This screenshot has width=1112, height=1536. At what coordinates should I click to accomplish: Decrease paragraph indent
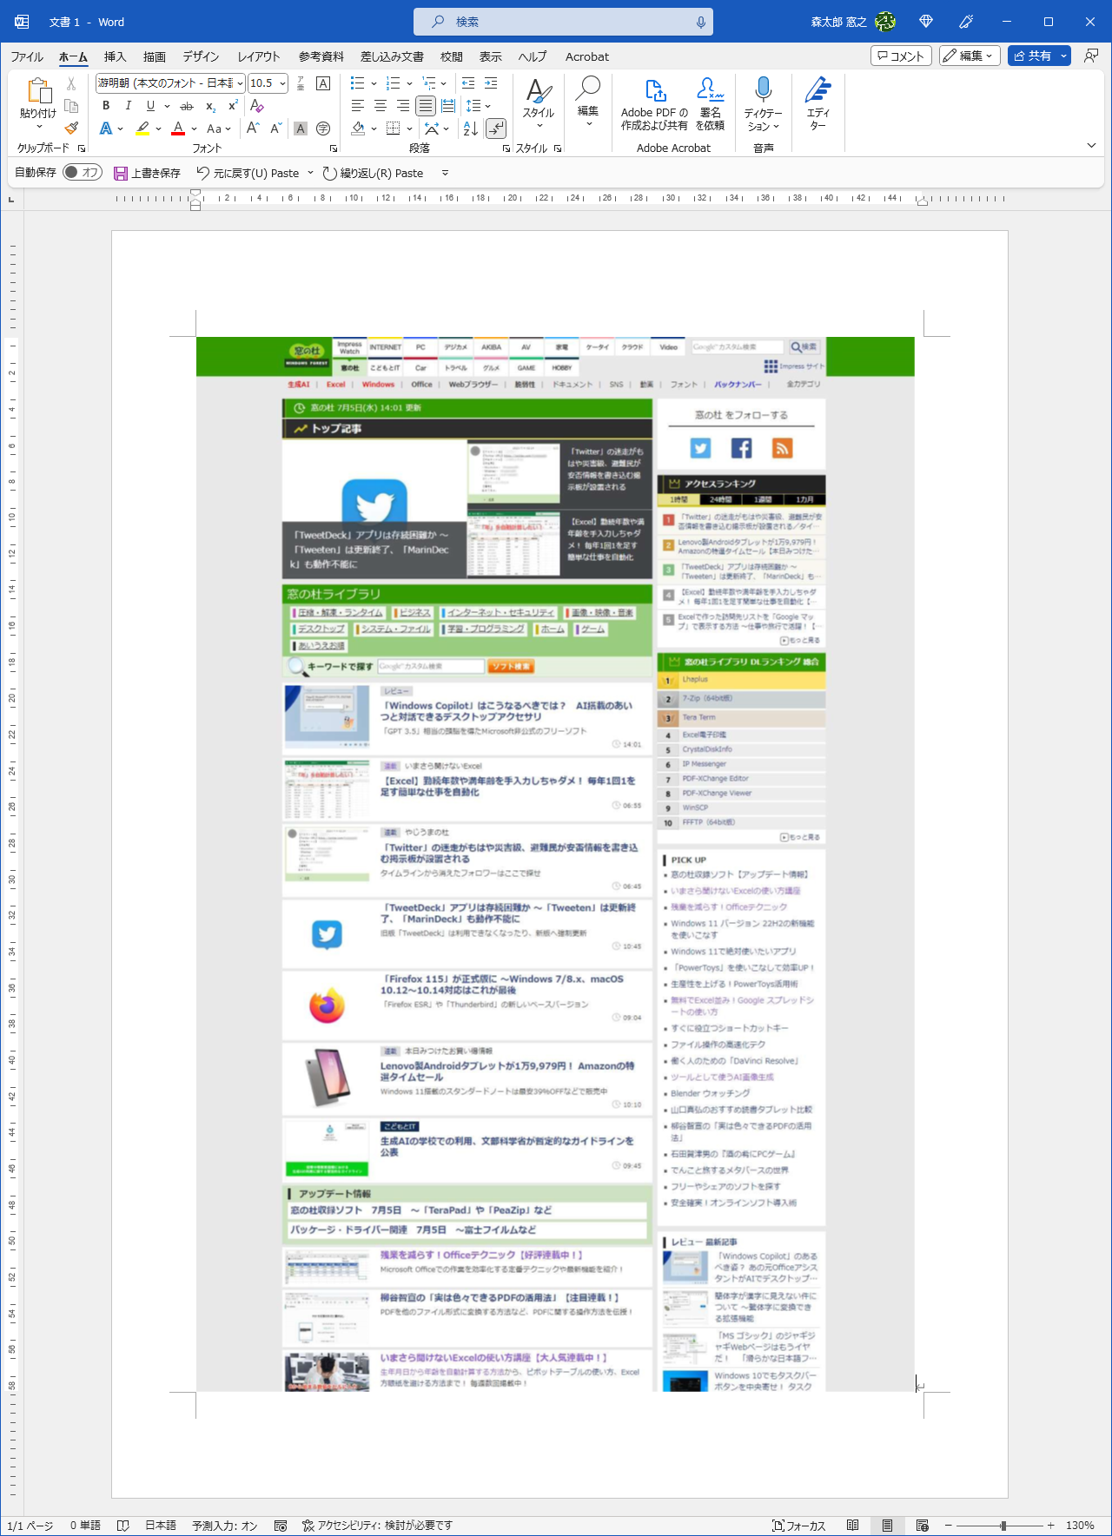click(x=468, y=83)
